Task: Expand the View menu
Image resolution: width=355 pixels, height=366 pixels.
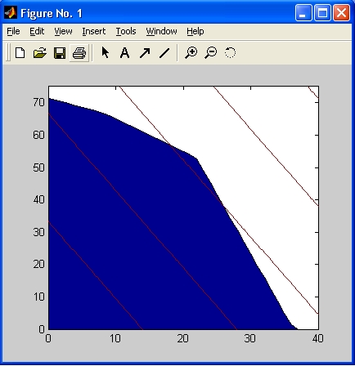Action: pos(63,31)
